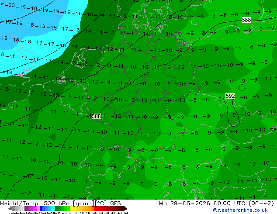Click the 588 contour label west of Germany

[x=96, y=116]
